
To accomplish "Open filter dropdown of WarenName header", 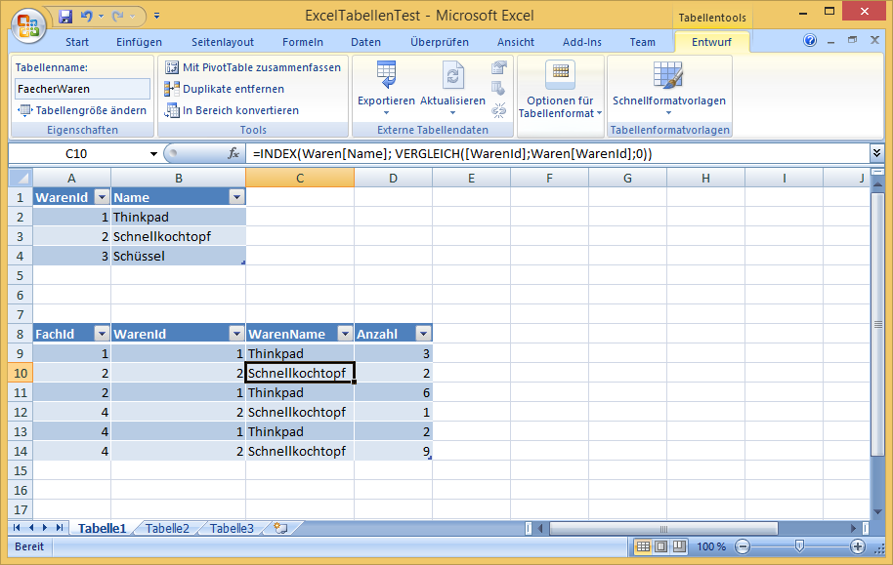I will [345, 334].
